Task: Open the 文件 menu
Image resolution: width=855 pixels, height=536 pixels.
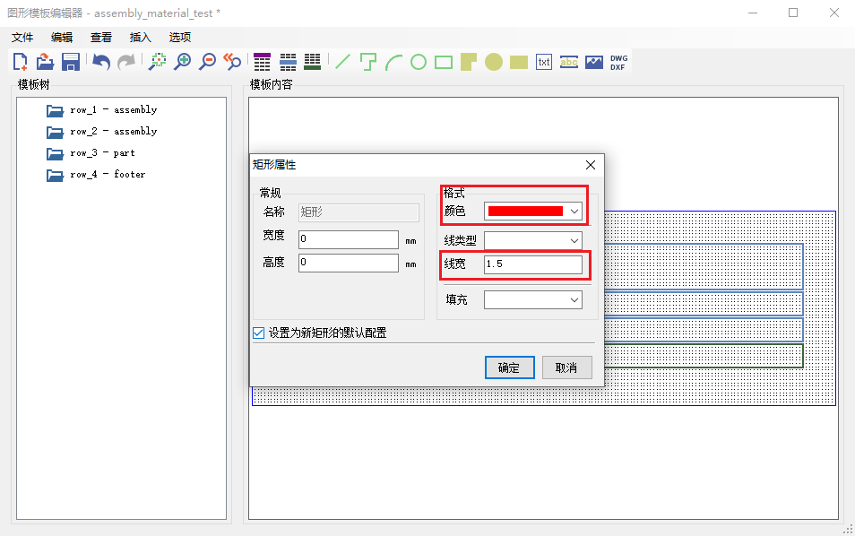Action: click(22, 37)
